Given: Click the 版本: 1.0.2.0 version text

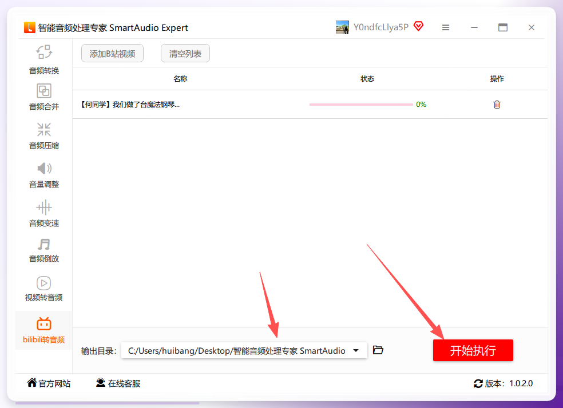Looking at the screenshot, I should point(509,383).
